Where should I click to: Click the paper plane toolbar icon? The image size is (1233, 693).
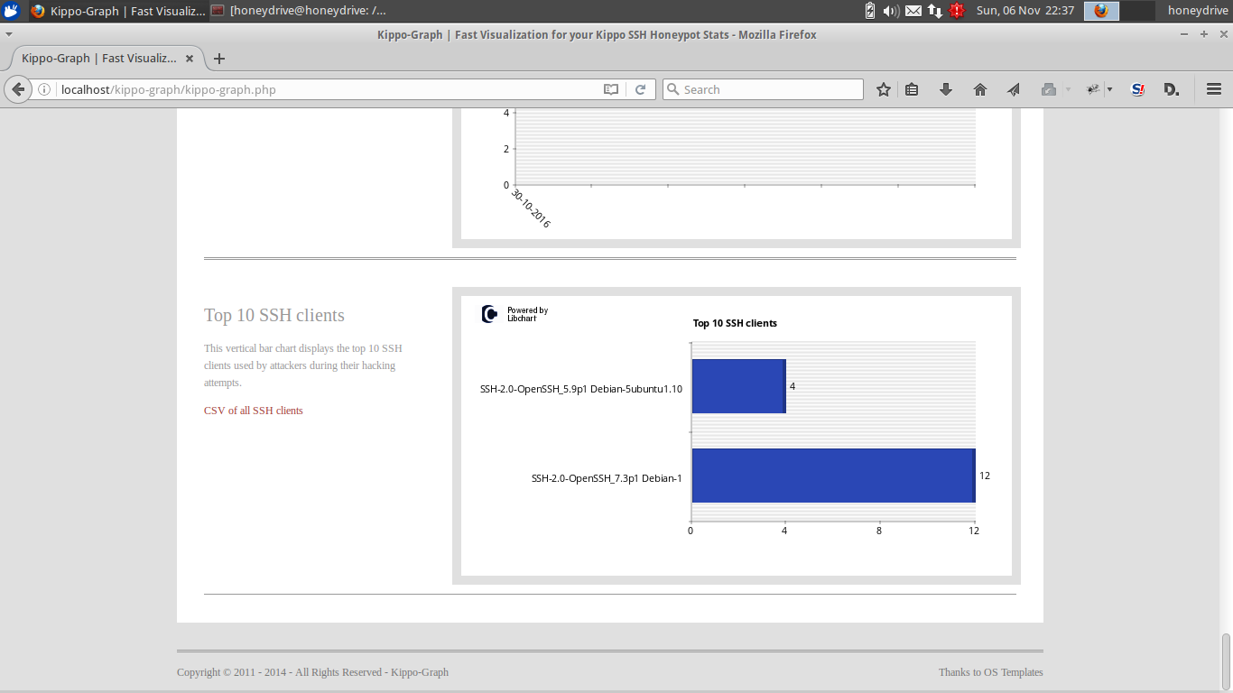coord(1014,89)
